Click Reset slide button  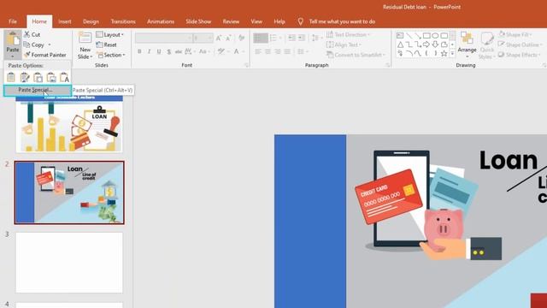[106, 44]
